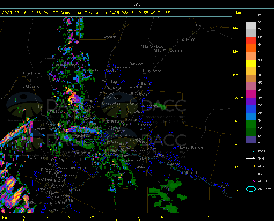Screen dimensions: 274x221
Task: Click the -40 km tick on bottom axis
Action: 22,217
